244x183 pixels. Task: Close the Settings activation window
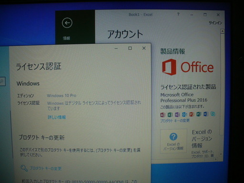tap(144, 48)
